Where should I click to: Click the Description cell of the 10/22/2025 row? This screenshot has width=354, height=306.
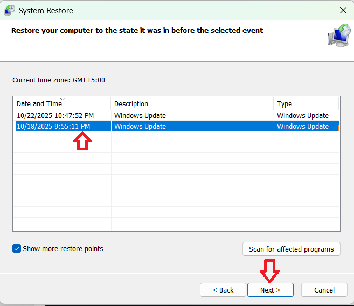tap(140, 115)
